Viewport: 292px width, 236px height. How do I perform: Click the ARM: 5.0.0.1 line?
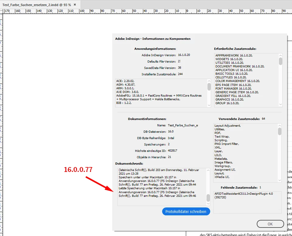click(125, 88)
